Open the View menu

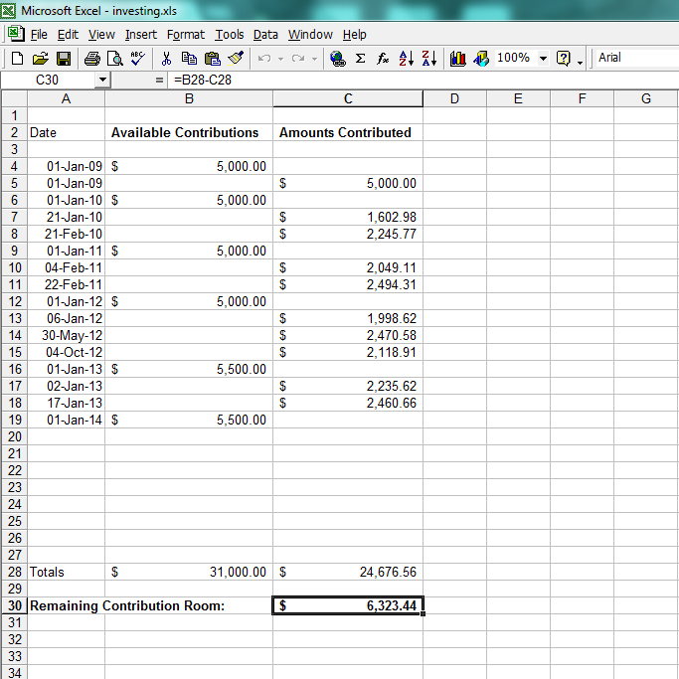tap(101, 34)
